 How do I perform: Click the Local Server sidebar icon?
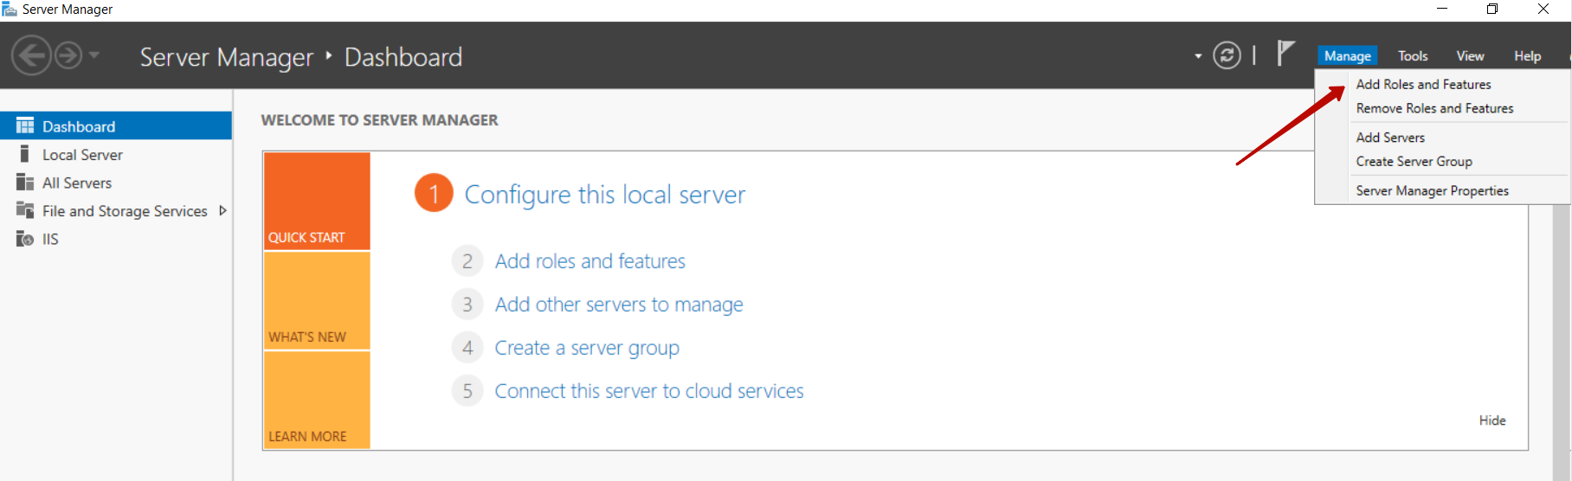24,155
